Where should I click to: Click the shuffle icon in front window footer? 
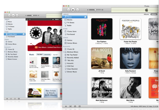click(x=70, y=106)
